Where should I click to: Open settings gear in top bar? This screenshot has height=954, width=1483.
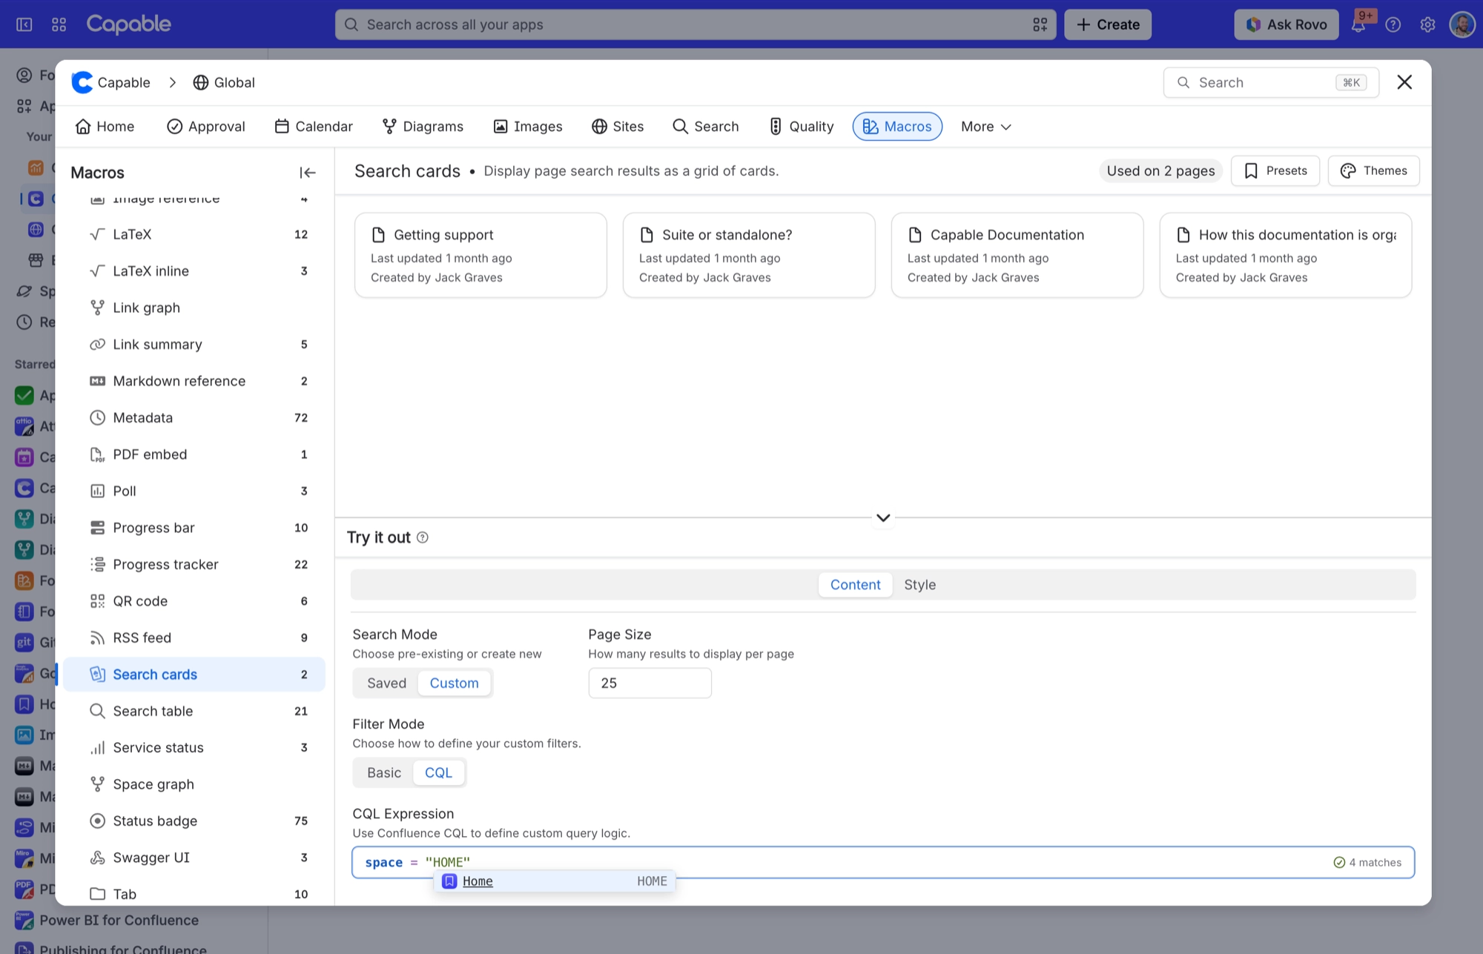(1427, 24)
